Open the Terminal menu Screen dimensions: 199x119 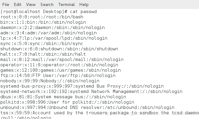[x=67, y=4]
